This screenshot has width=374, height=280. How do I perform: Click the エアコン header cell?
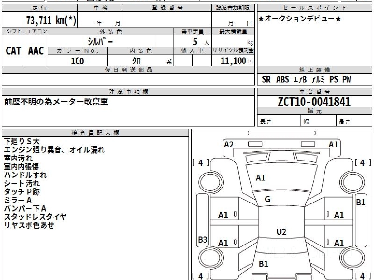(x=36, y=31)
